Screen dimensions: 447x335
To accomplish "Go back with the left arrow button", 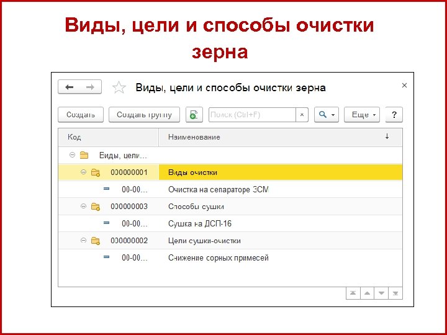I will (x=70, y=87).
